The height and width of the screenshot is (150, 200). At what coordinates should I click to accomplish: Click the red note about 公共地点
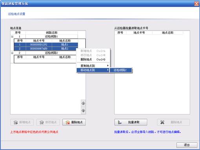tap(34, 132)
